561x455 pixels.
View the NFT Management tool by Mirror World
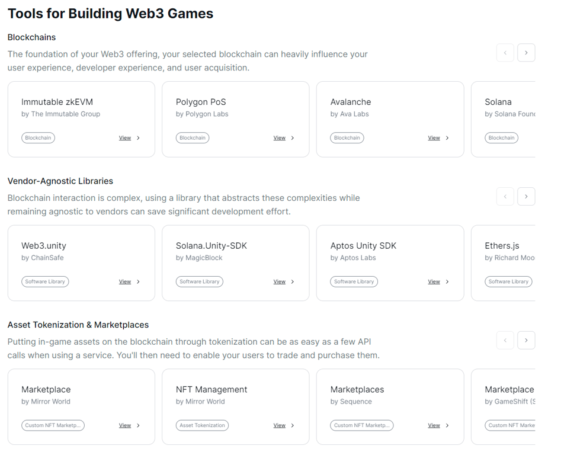tap(278, 425)
